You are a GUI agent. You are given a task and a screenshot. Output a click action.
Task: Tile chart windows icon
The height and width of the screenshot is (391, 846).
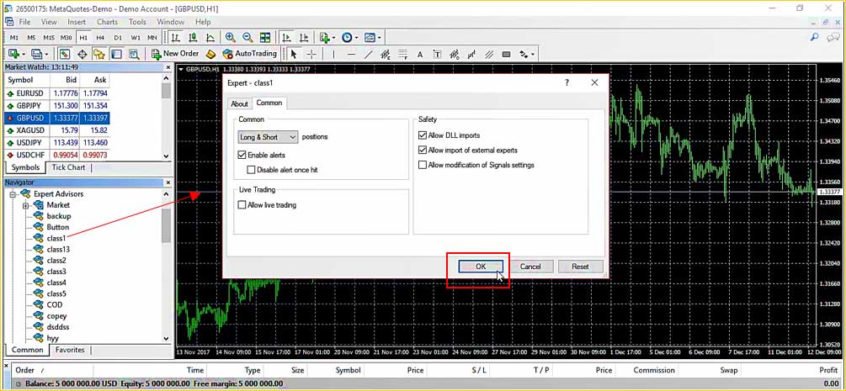[x=265, y=38]
